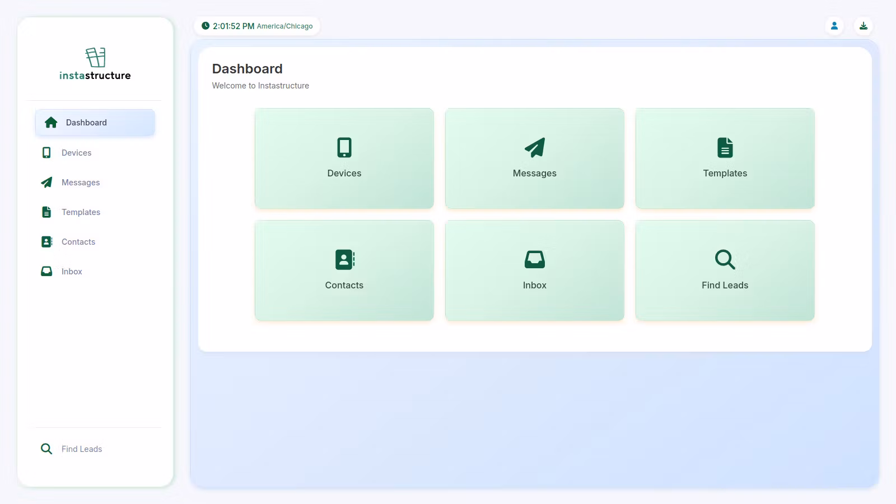896x504 pixels.
Task: Click the instastructure logo in sidebar
Action: [95, 64]
